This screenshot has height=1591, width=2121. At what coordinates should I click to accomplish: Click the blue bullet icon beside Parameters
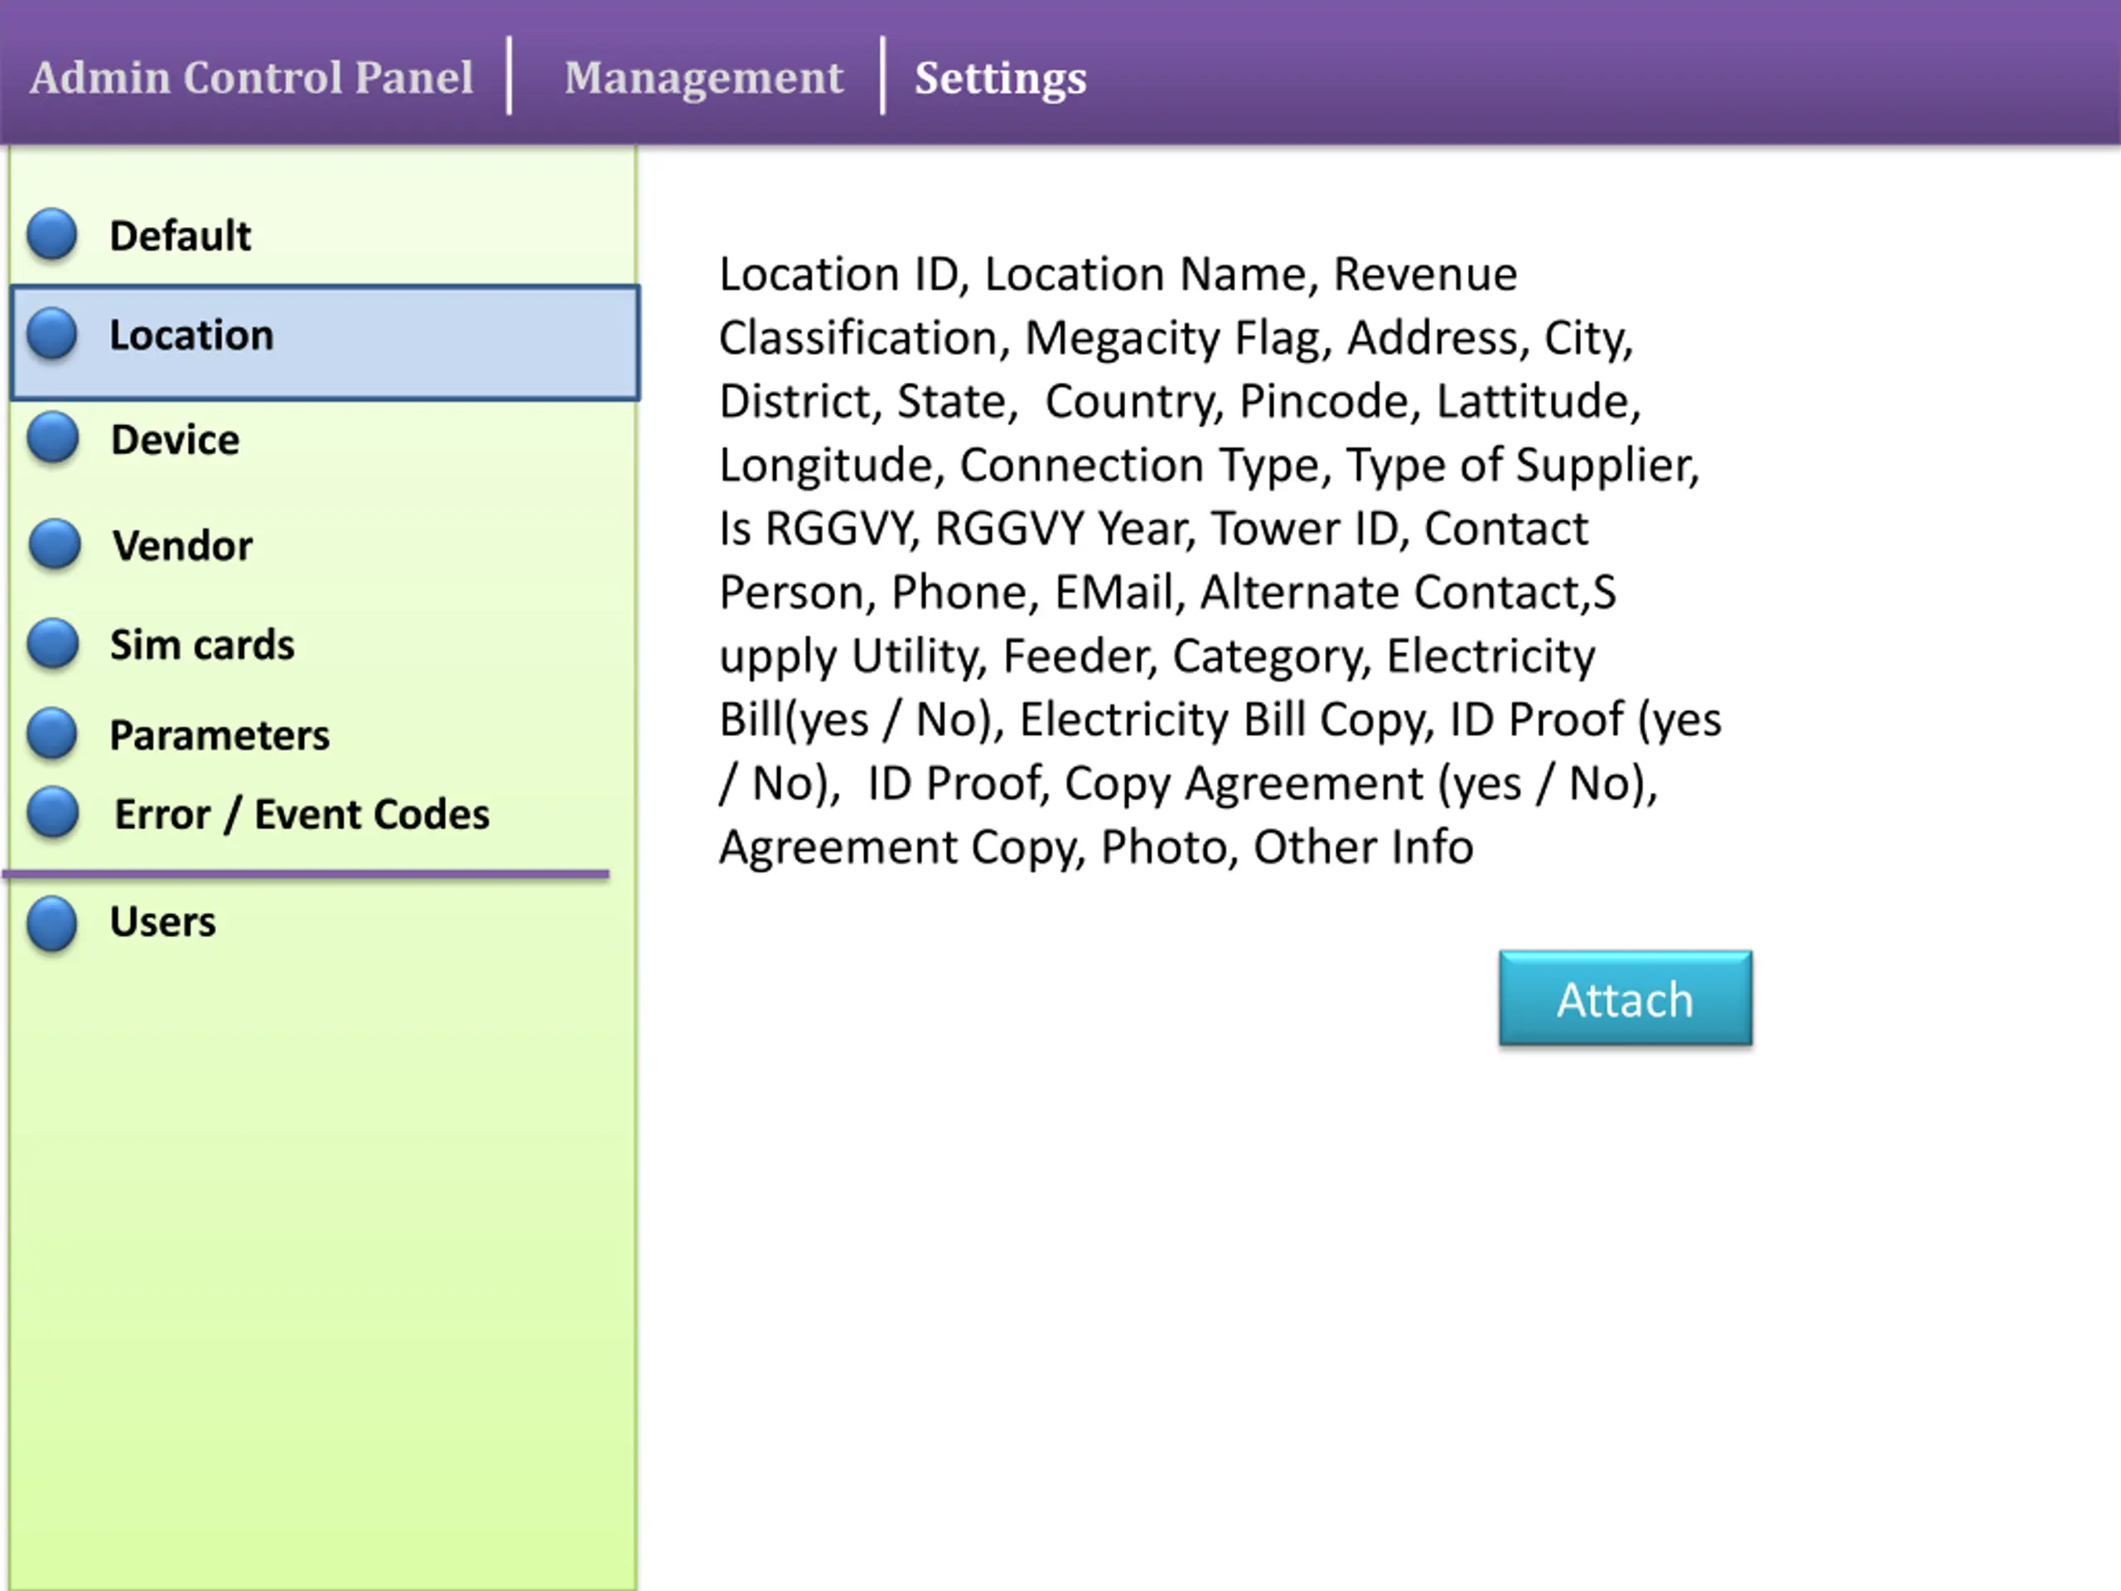click(51, 733)
